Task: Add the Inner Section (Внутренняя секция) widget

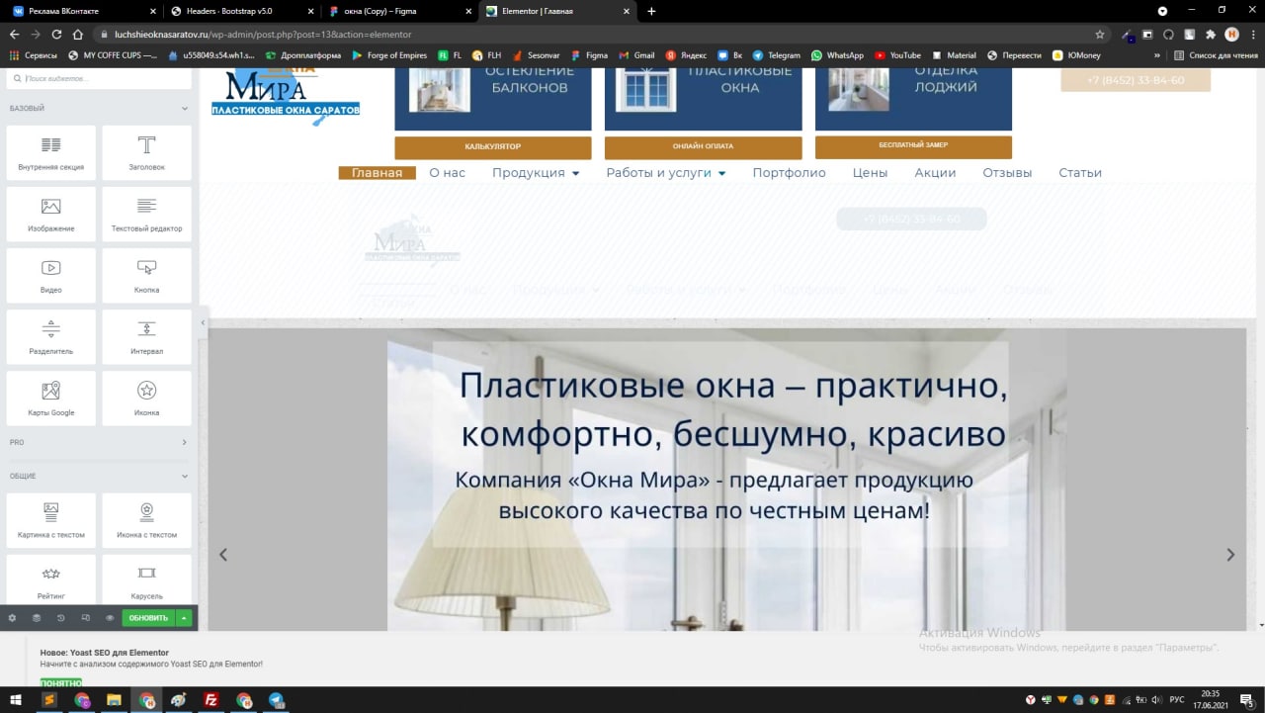Action: coord(51,152)
